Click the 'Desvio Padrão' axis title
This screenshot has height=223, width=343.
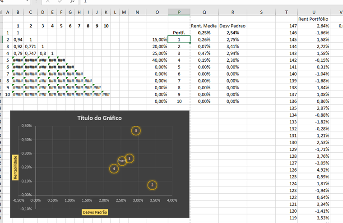tap(95, 211)
